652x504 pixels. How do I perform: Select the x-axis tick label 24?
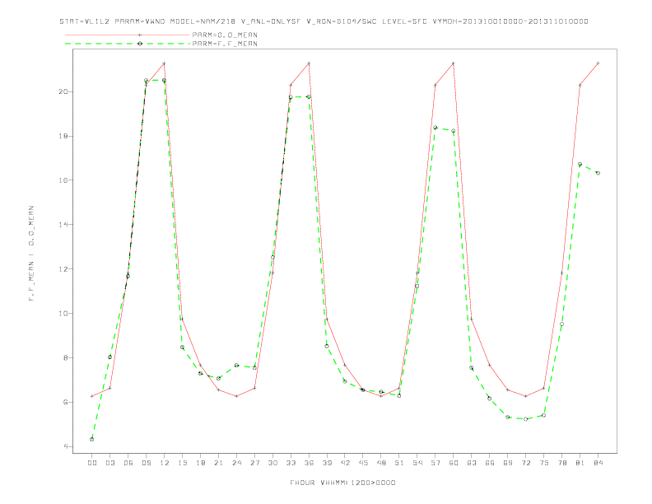[236, 463]
